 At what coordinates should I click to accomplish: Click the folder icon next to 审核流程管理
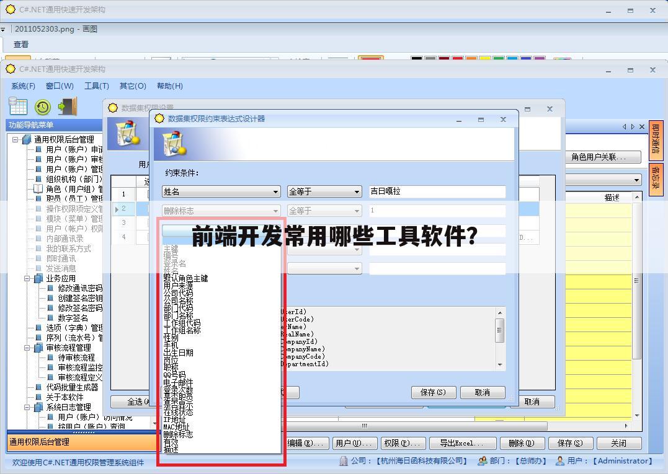point(39,348)
